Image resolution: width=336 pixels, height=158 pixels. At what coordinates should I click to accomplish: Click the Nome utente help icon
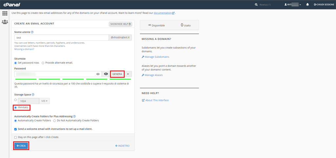[32, 32]
